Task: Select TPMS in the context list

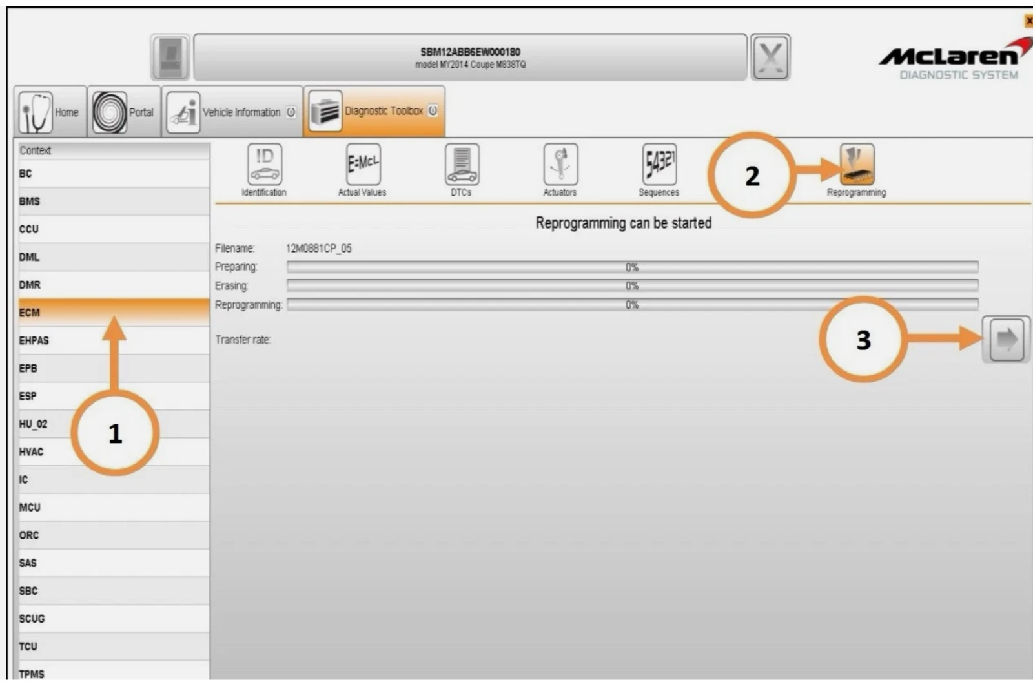Action: 114,671
